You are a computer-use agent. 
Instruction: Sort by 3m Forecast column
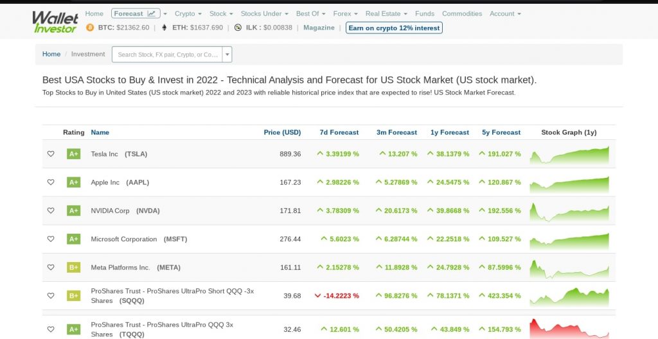396,132
